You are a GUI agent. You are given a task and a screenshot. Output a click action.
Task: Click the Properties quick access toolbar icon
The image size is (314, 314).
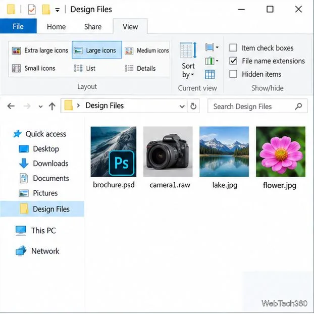[x=32, y=10]
